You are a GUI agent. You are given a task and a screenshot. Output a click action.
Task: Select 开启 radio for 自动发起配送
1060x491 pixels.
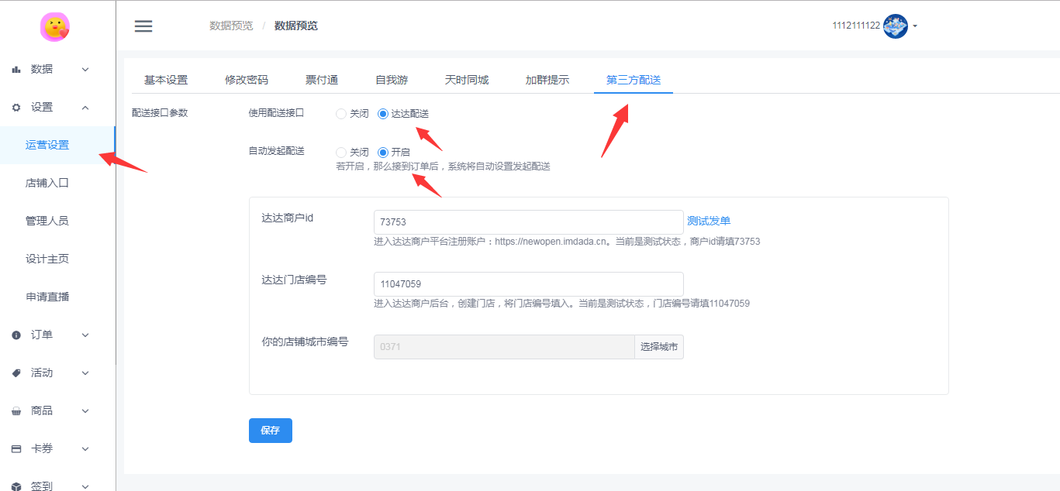click(383, 153)
